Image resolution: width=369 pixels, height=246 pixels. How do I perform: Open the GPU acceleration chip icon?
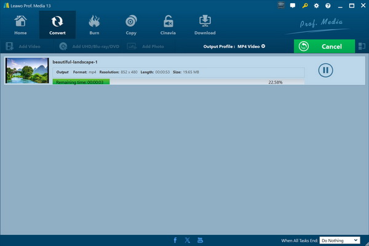281,6
